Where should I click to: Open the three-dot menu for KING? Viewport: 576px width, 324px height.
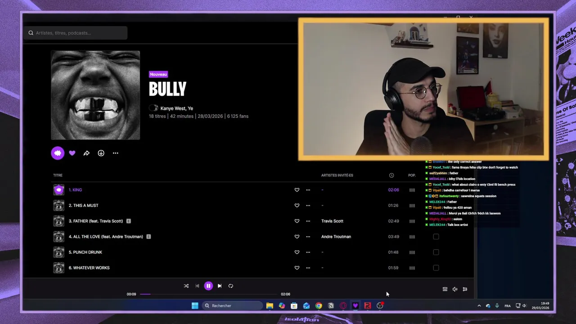coord(308,190)
